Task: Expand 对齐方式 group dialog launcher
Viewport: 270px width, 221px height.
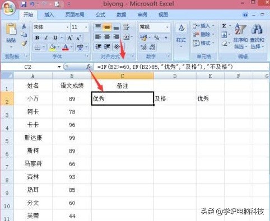Action: pyautogui.click(x=132, y=55)
